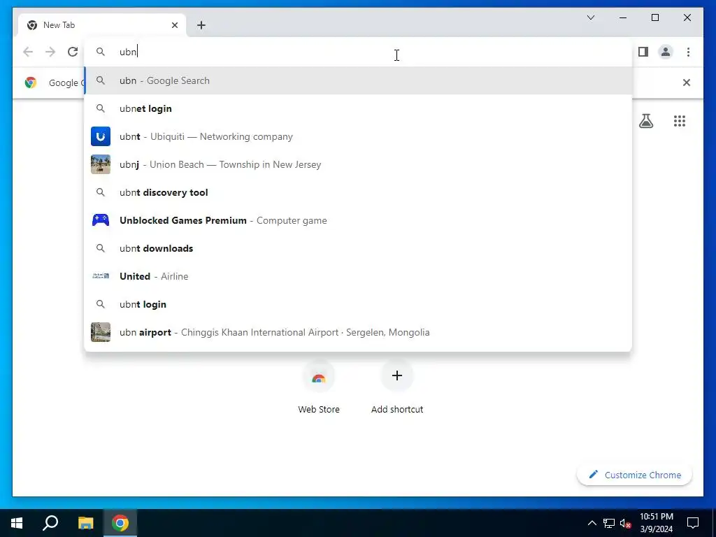The image size is (716, 537).
Task: Show hidden tray icons
Action: coord(592,523)
